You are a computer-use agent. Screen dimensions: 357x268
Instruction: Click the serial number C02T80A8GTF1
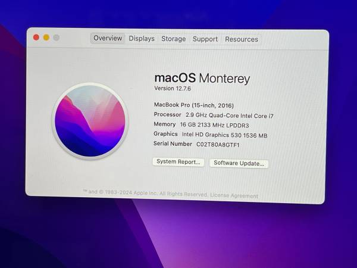coord(218,144)
